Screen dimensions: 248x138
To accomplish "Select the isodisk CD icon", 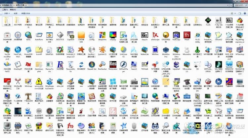I will pos(92,50).
